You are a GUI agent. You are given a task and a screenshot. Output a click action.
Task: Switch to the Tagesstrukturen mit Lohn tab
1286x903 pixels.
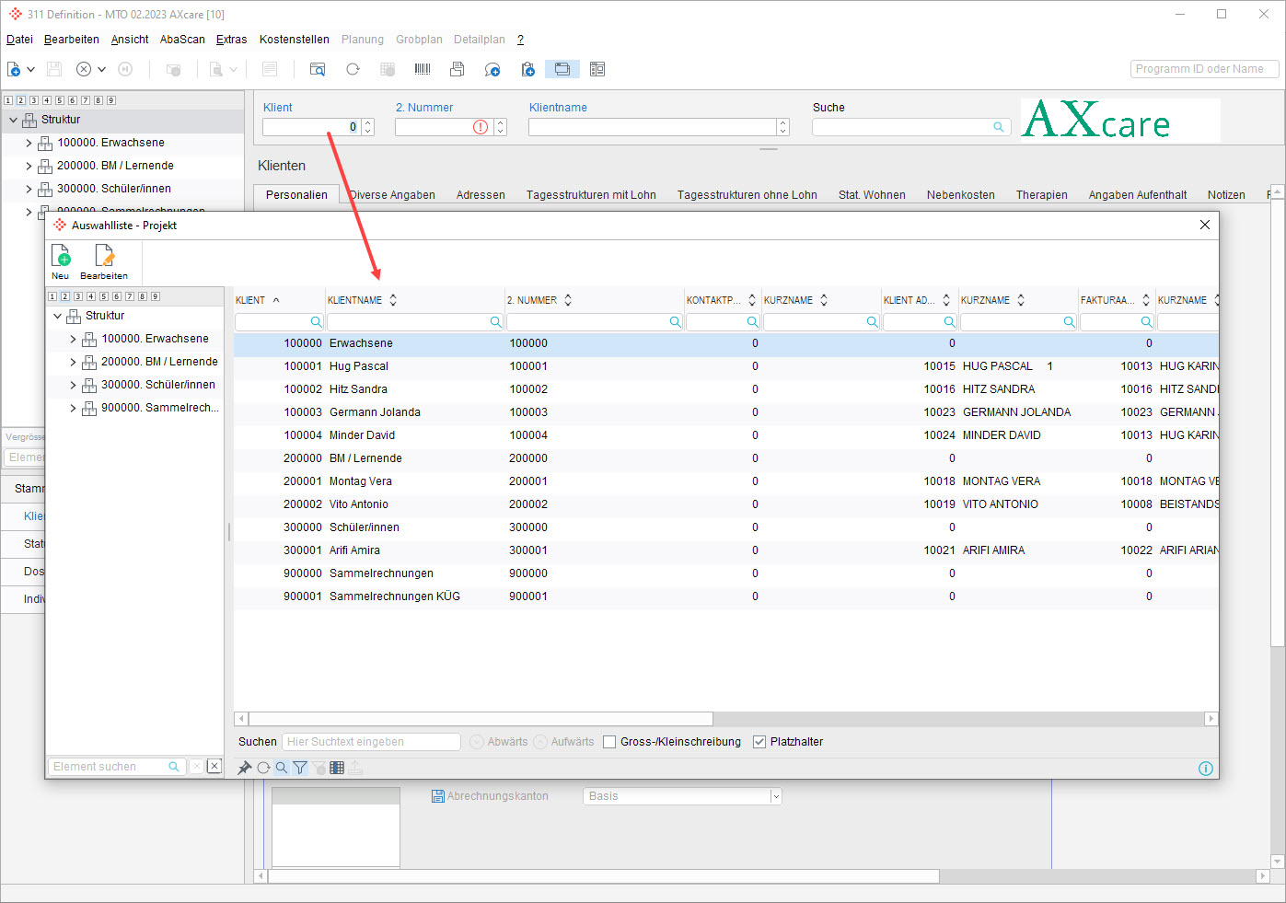591,195
